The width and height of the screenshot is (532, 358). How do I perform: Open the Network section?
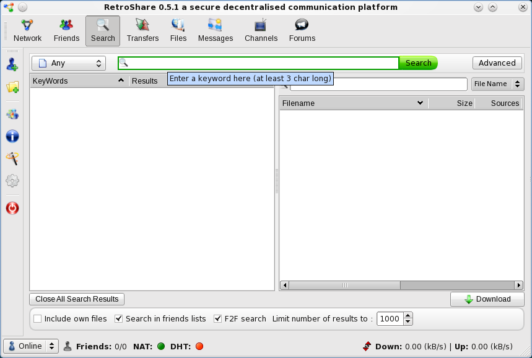pos(27,31)
